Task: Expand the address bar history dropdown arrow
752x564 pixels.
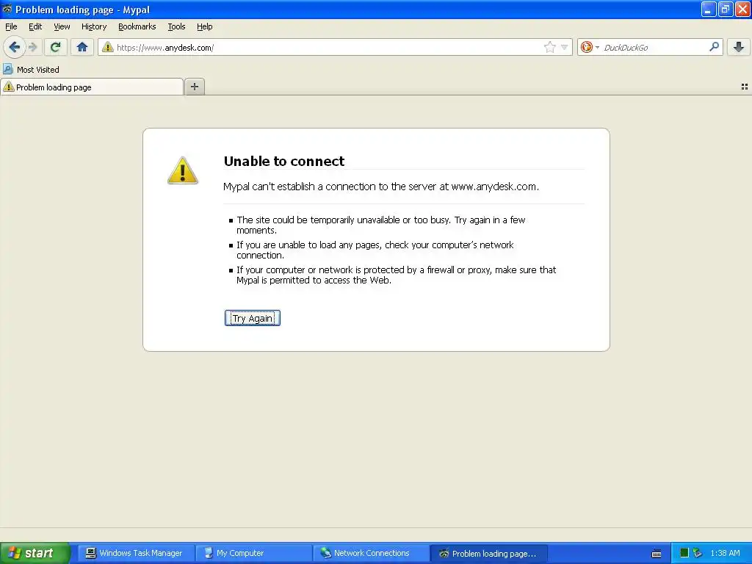Action: [x=565, y=47]
